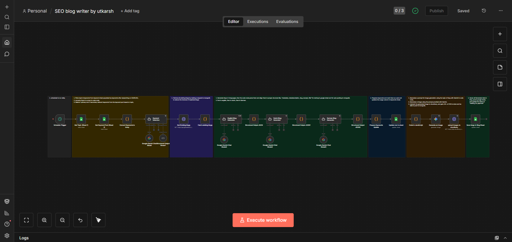Select the zoom out canvas control

tap(62, 220)
